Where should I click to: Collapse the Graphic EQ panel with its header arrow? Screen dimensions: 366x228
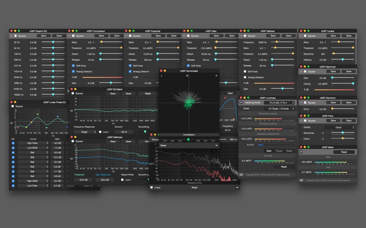tap(11, 36)
